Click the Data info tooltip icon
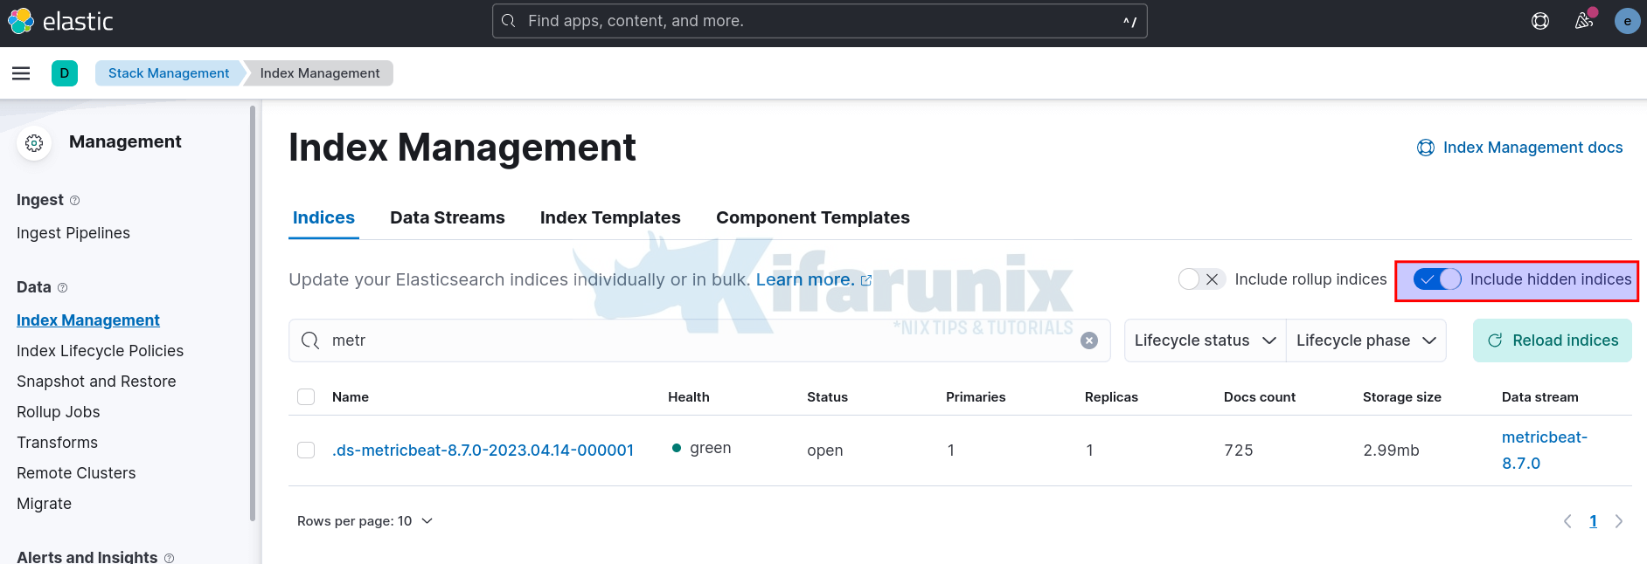The image size is (1647, 564). (62, 288)
